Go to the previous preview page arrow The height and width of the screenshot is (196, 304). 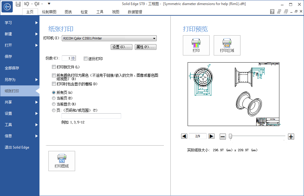point(184,136)
